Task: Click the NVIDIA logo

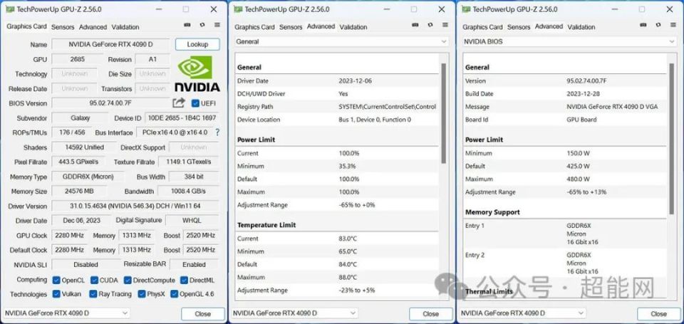Action: point(197,73)
